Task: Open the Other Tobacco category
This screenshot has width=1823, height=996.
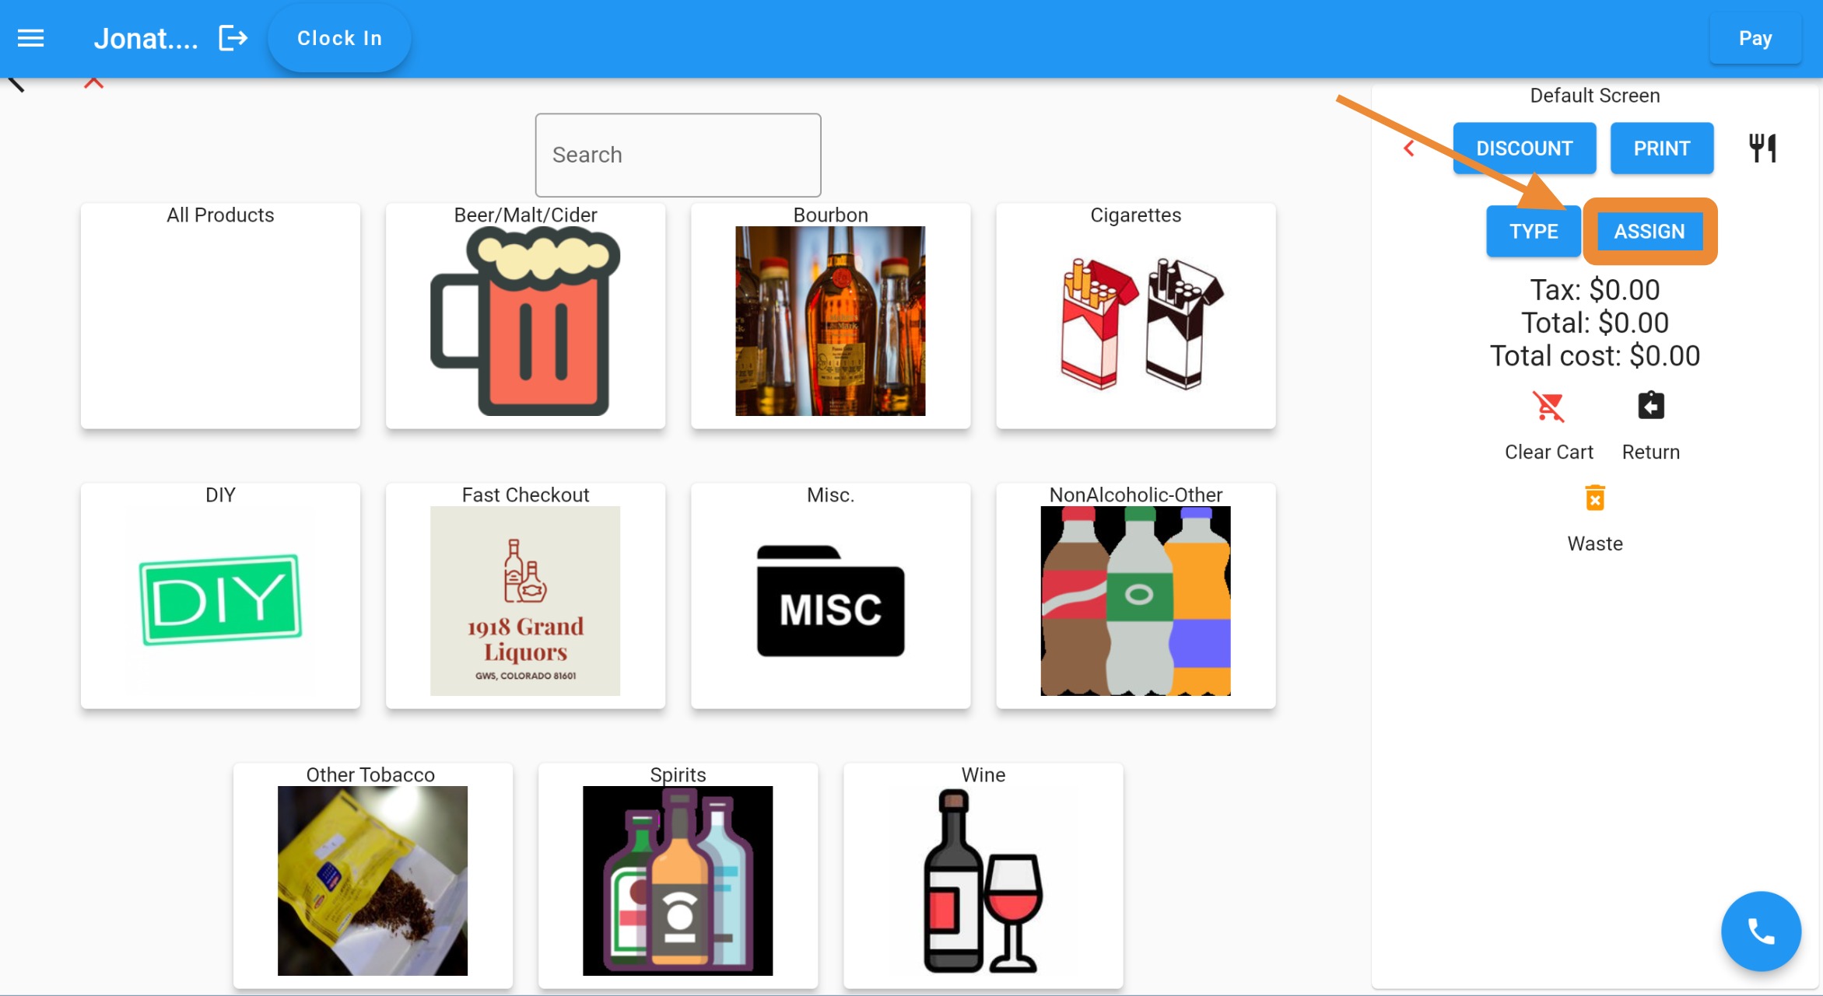Action: pyautogui.click(x=373, y=875)
